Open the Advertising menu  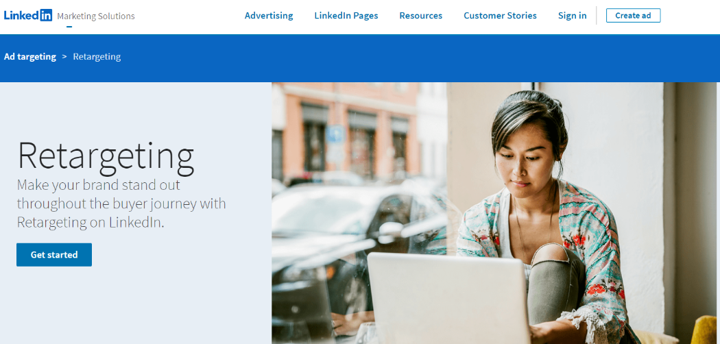269,16
